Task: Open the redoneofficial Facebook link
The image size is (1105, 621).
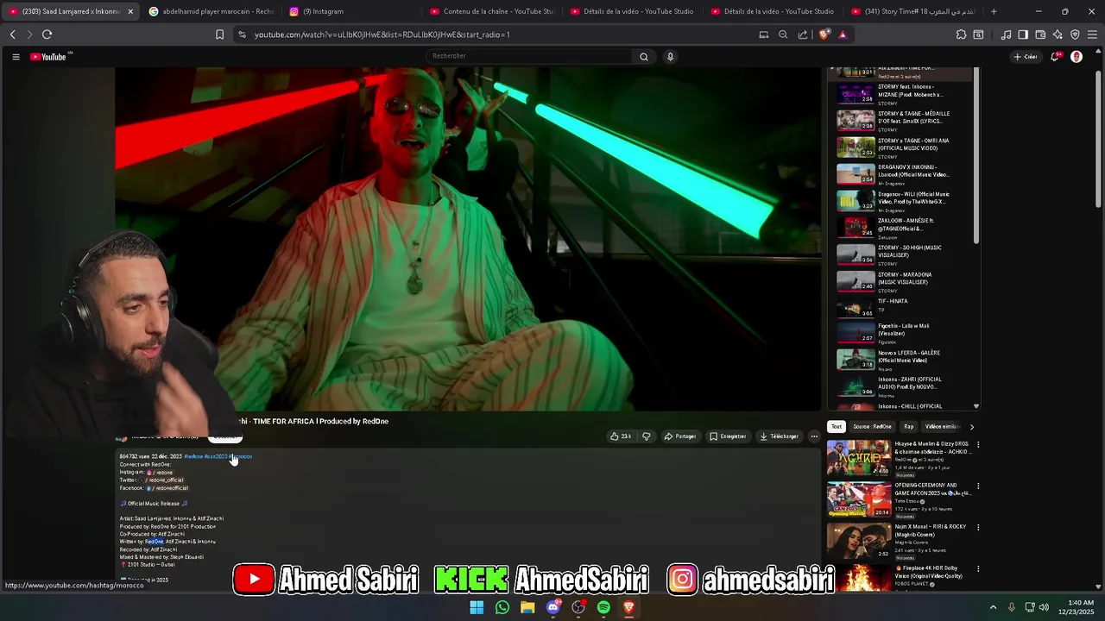Action: (167, 488)
